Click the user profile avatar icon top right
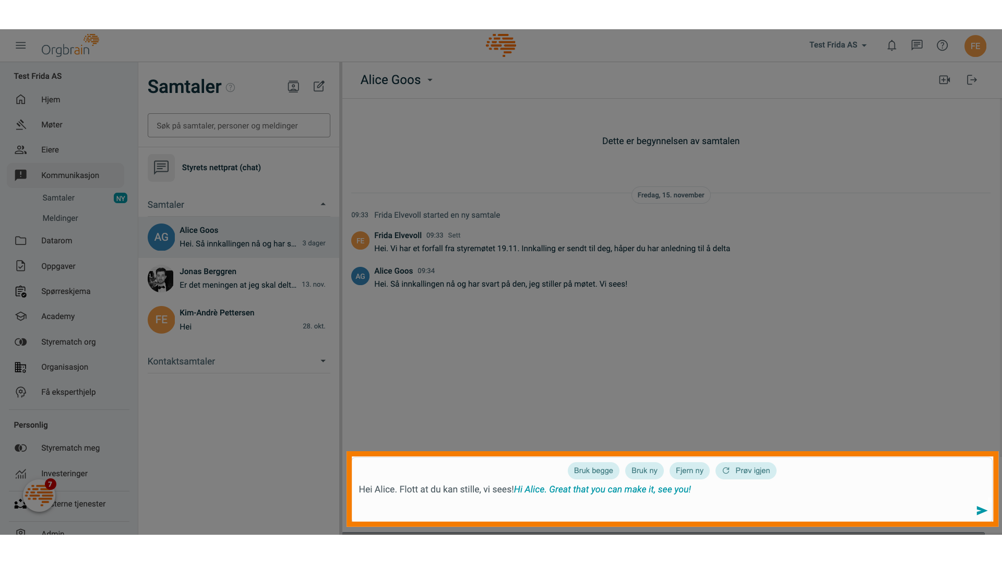 coord(975,45)
